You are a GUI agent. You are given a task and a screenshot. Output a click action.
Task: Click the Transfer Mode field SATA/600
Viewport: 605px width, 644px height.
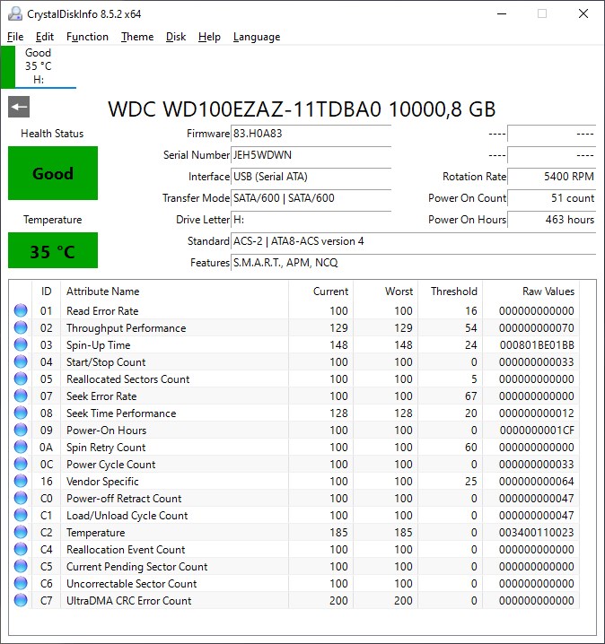click(311, 198)
